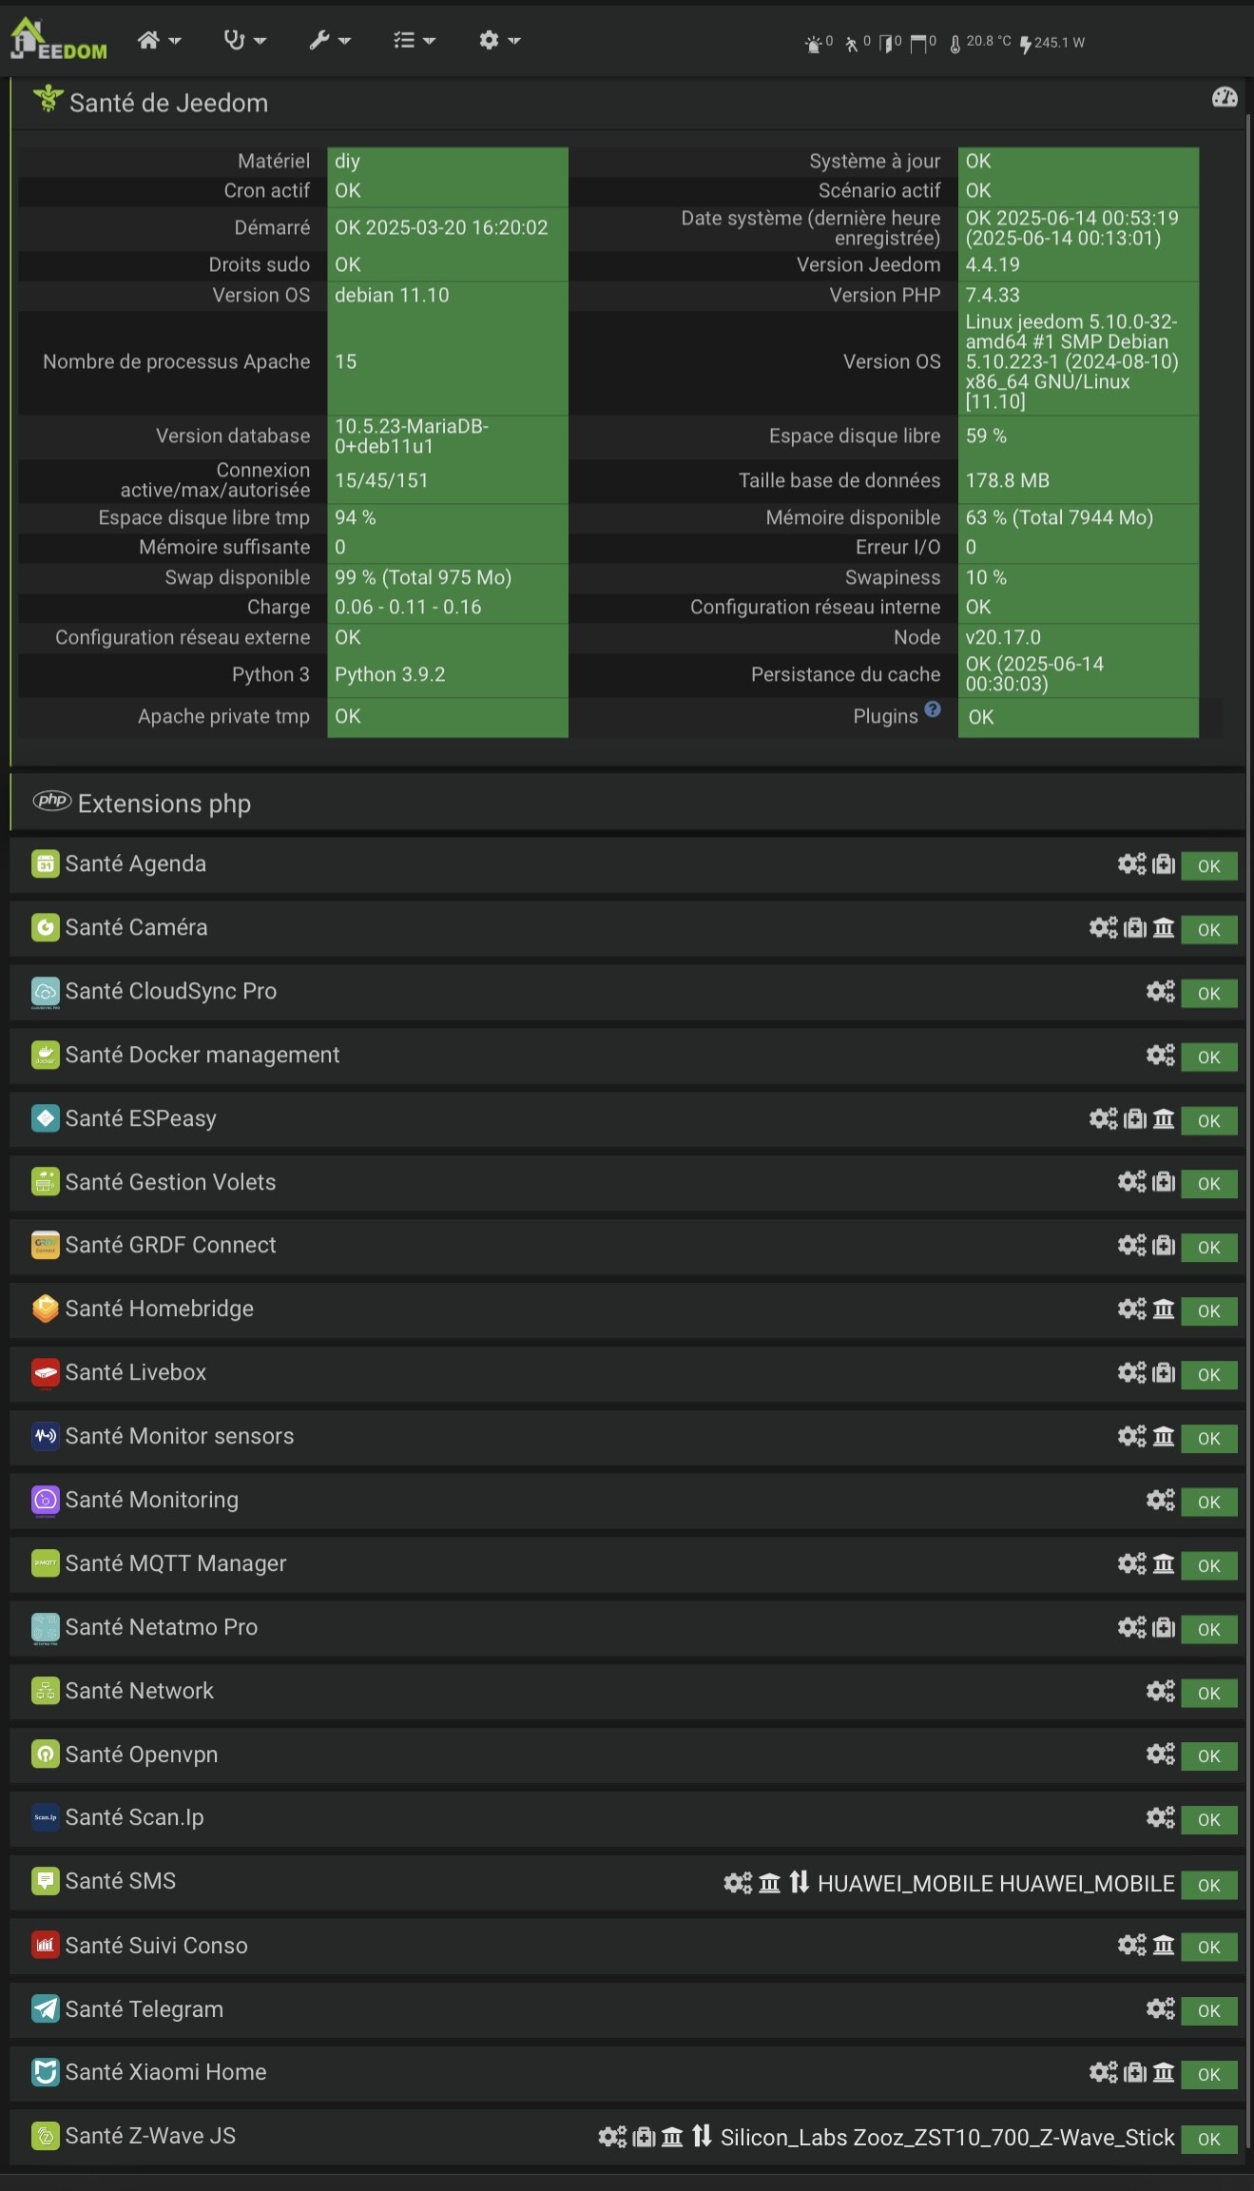Open Santé Telegram configuration gears icon
Viewport: 1254px width, 2191px height.
tap(1160, 2008)
